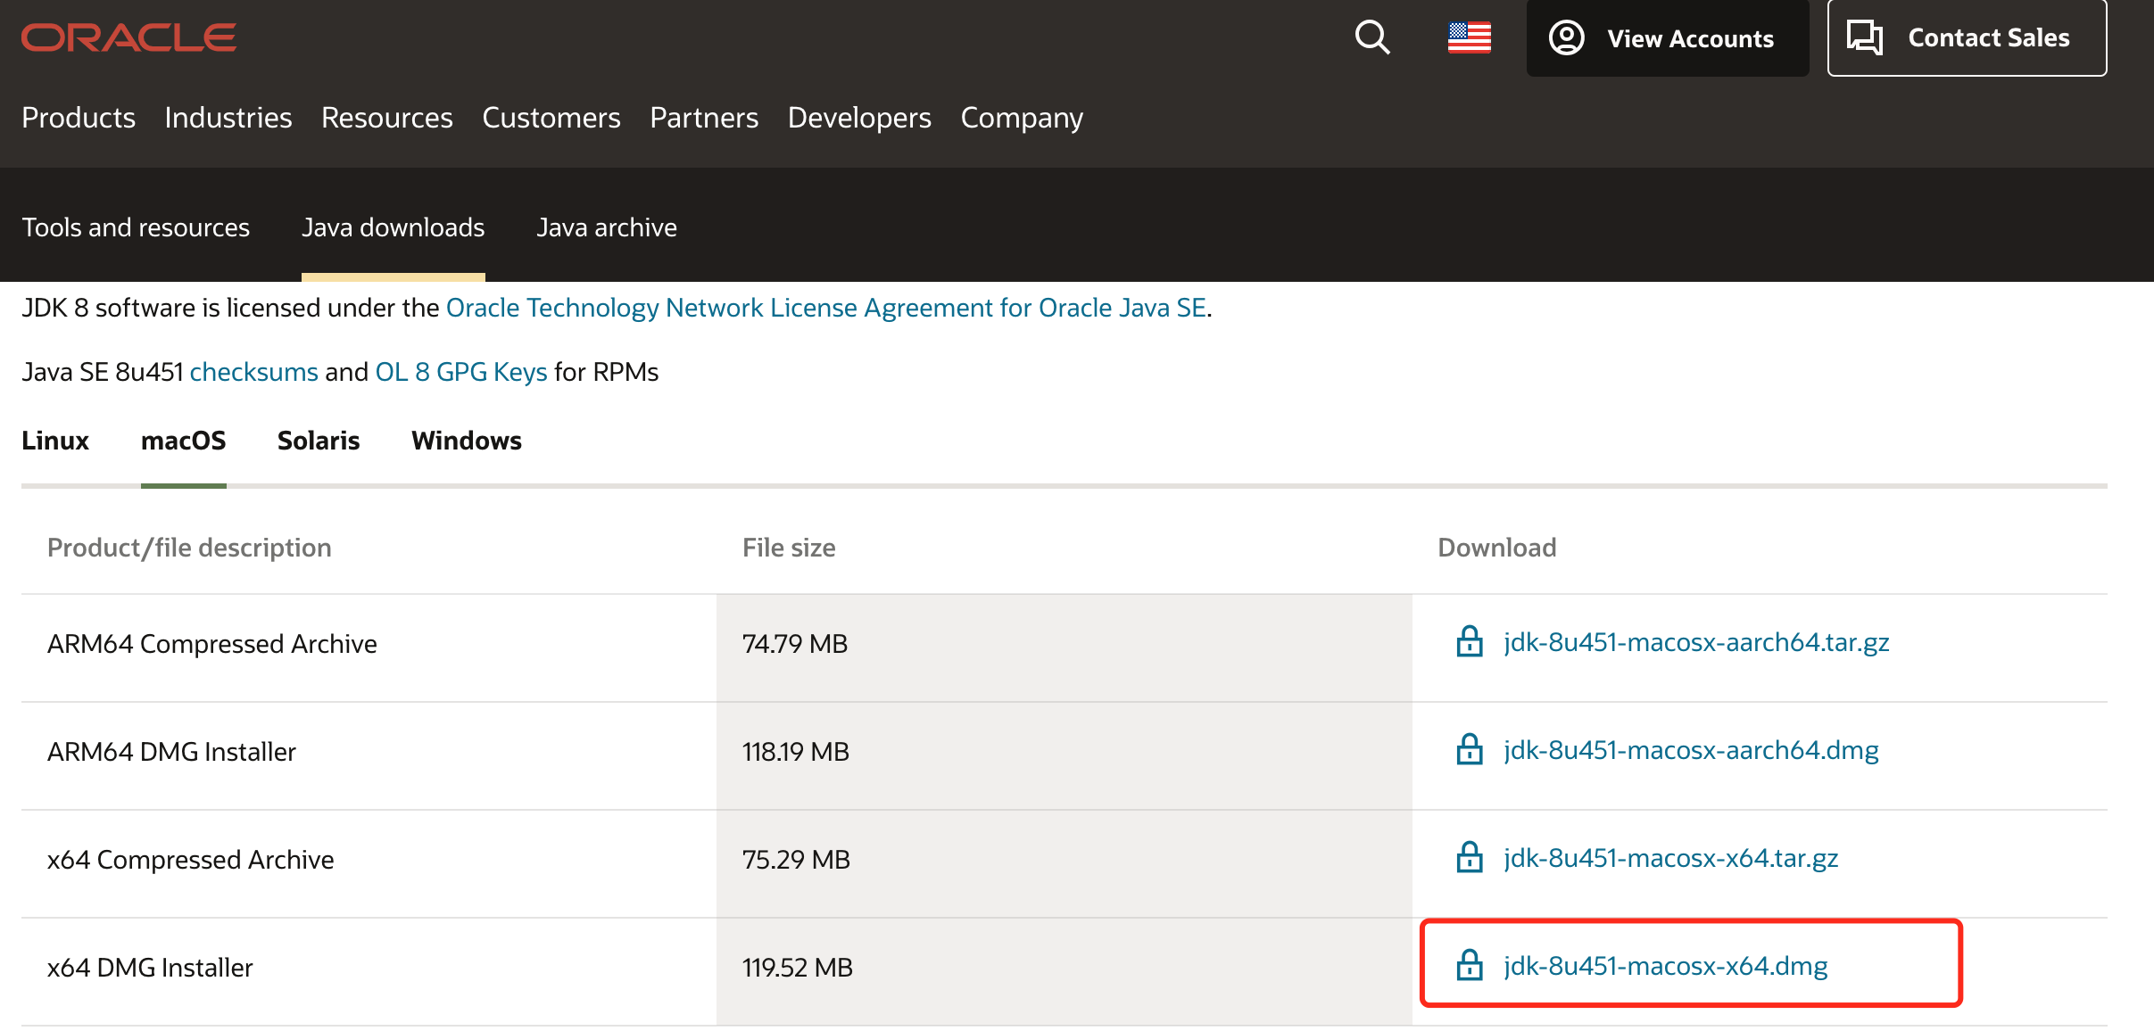Open the search magnifier icon
Image resolution: width=2154 pixels, height=1031 pixels.
1371,37
